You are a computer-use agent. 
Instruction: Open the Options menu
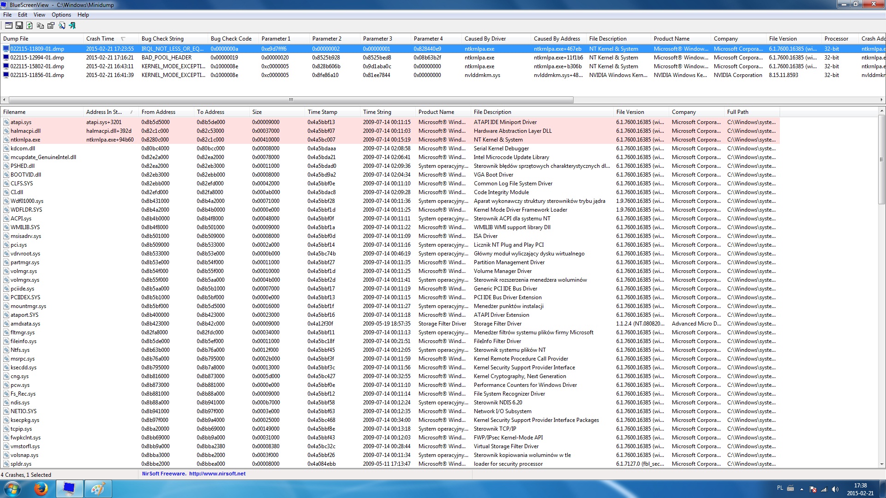(x=61, y=15)
